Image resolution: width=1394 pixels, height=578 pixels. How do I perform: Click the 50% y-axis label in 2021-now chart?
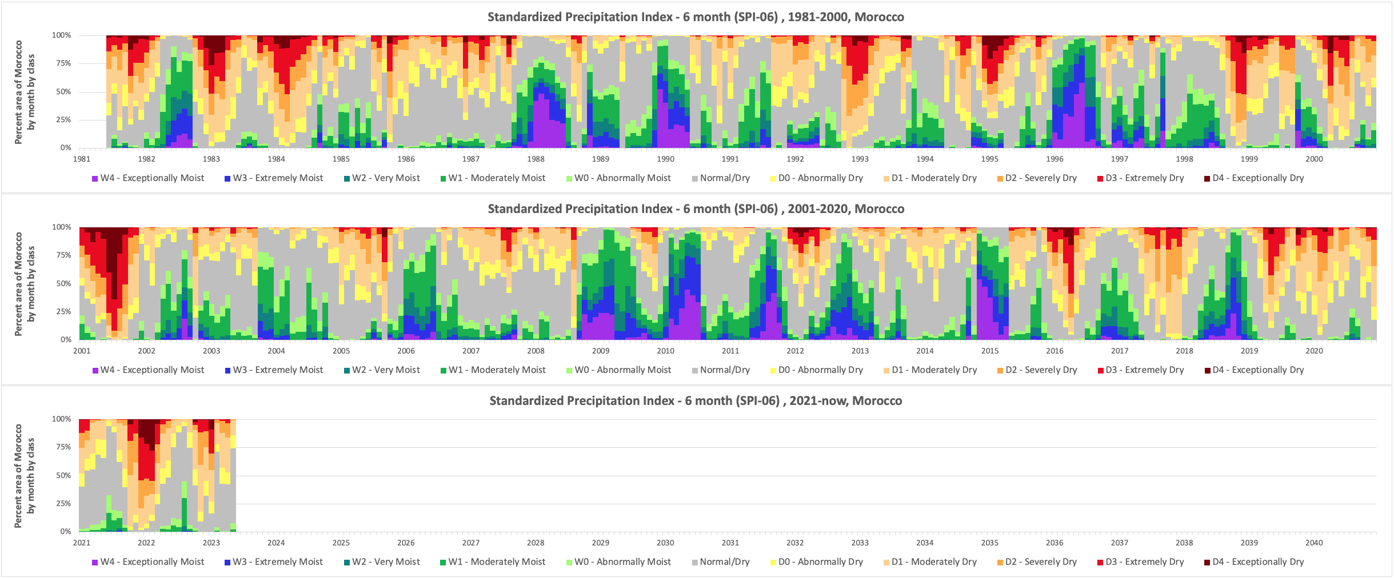tap(64, 476)
